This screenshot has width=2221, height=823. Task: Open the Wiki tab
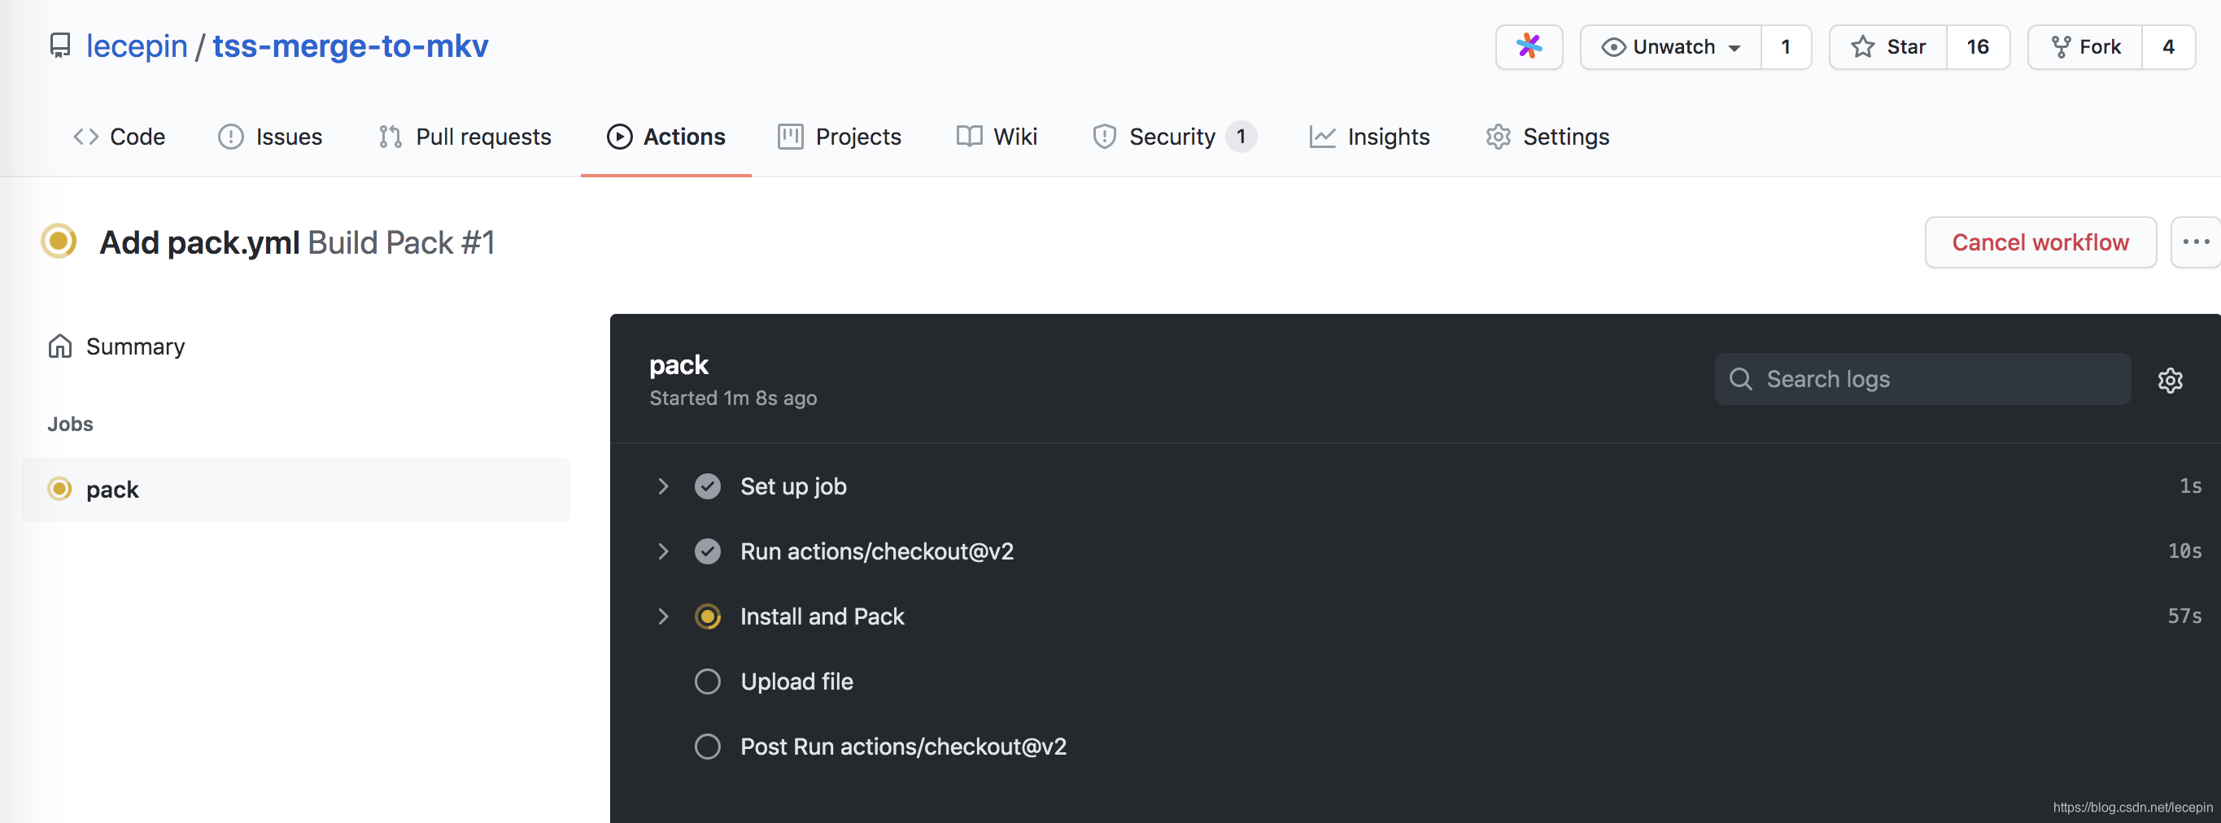[996, 137]
